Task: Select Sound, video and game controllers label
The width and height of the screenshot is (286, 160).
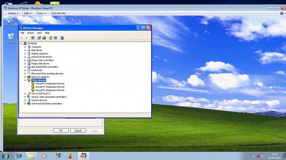Action: pyautogui.click(x=49, y=97)
